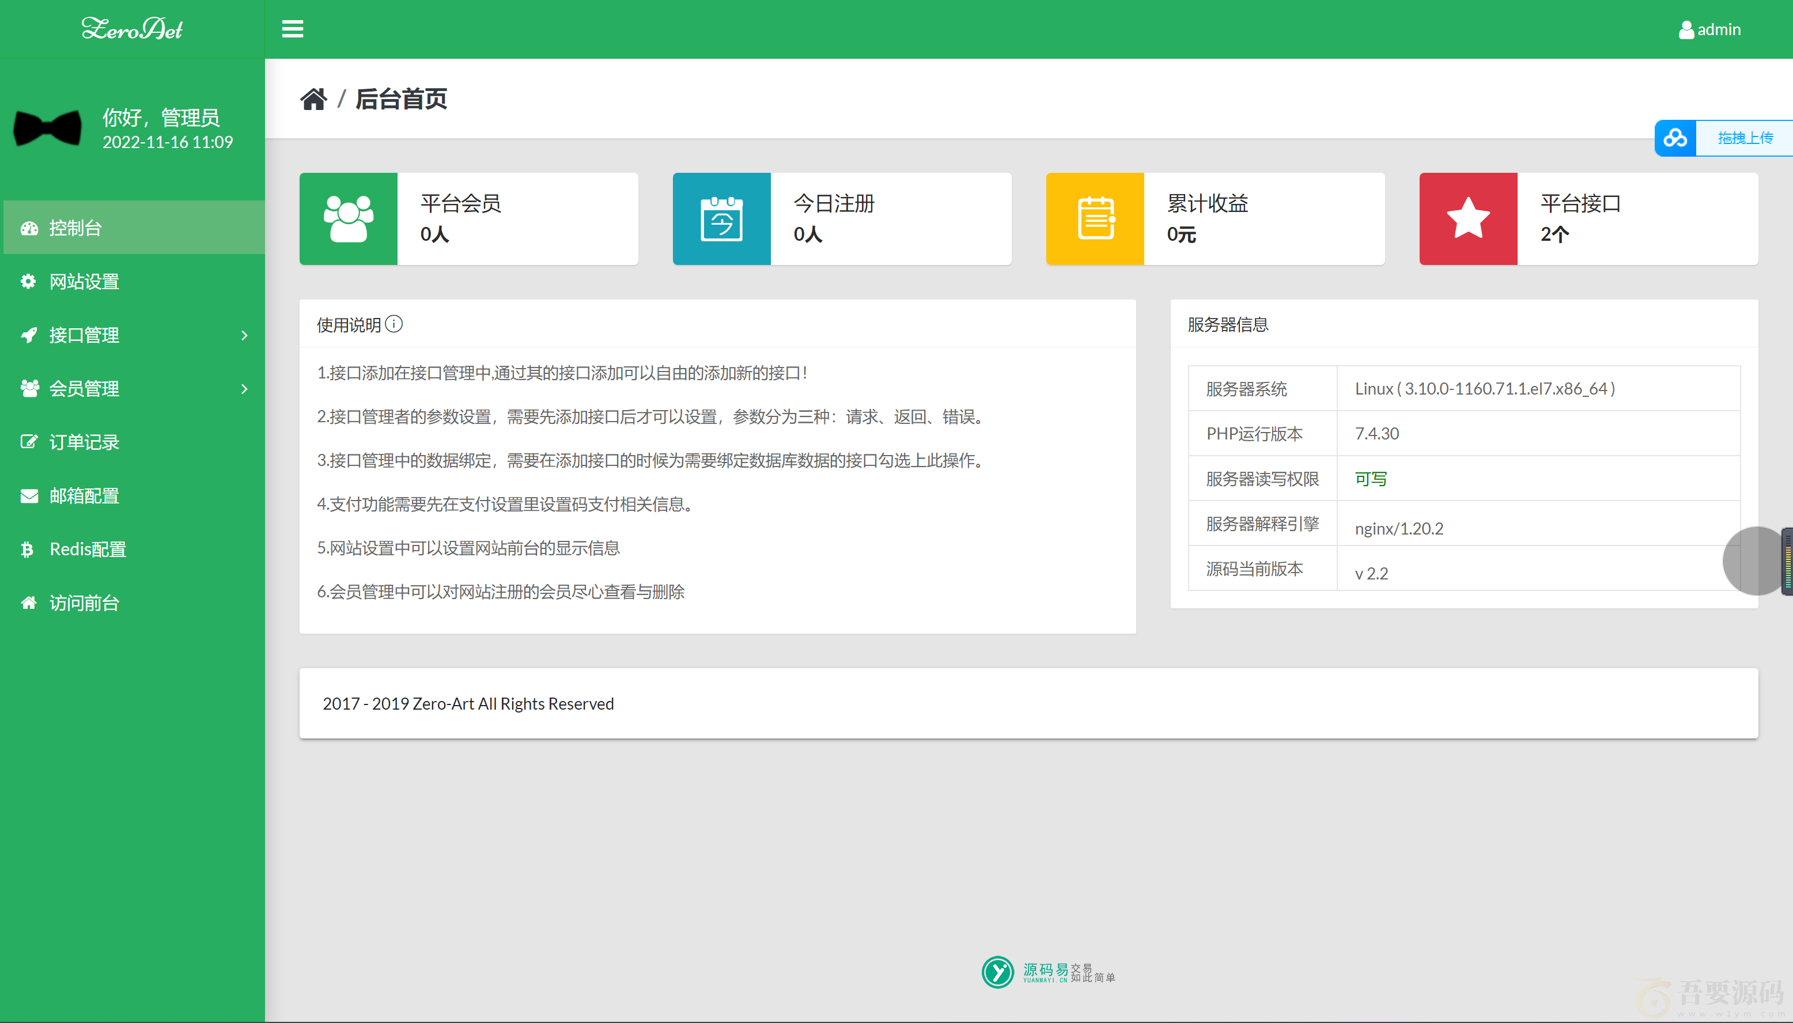Click the 接口管理 rocket icon
The height and width of the screenshot is (1023, 1793).
point(29,335)
